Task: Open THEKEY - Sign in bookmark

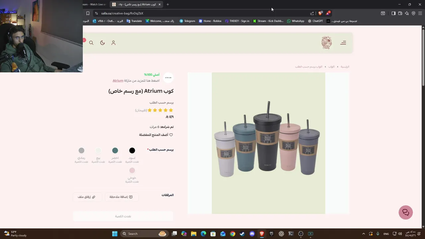Action: (x=237, y=21)
